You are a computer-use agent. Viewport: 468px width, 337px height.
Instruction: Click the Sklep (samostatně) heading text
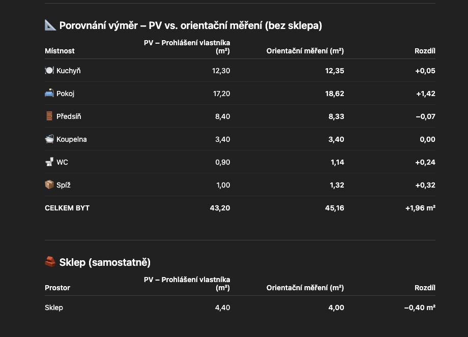(x=105, y=262)
